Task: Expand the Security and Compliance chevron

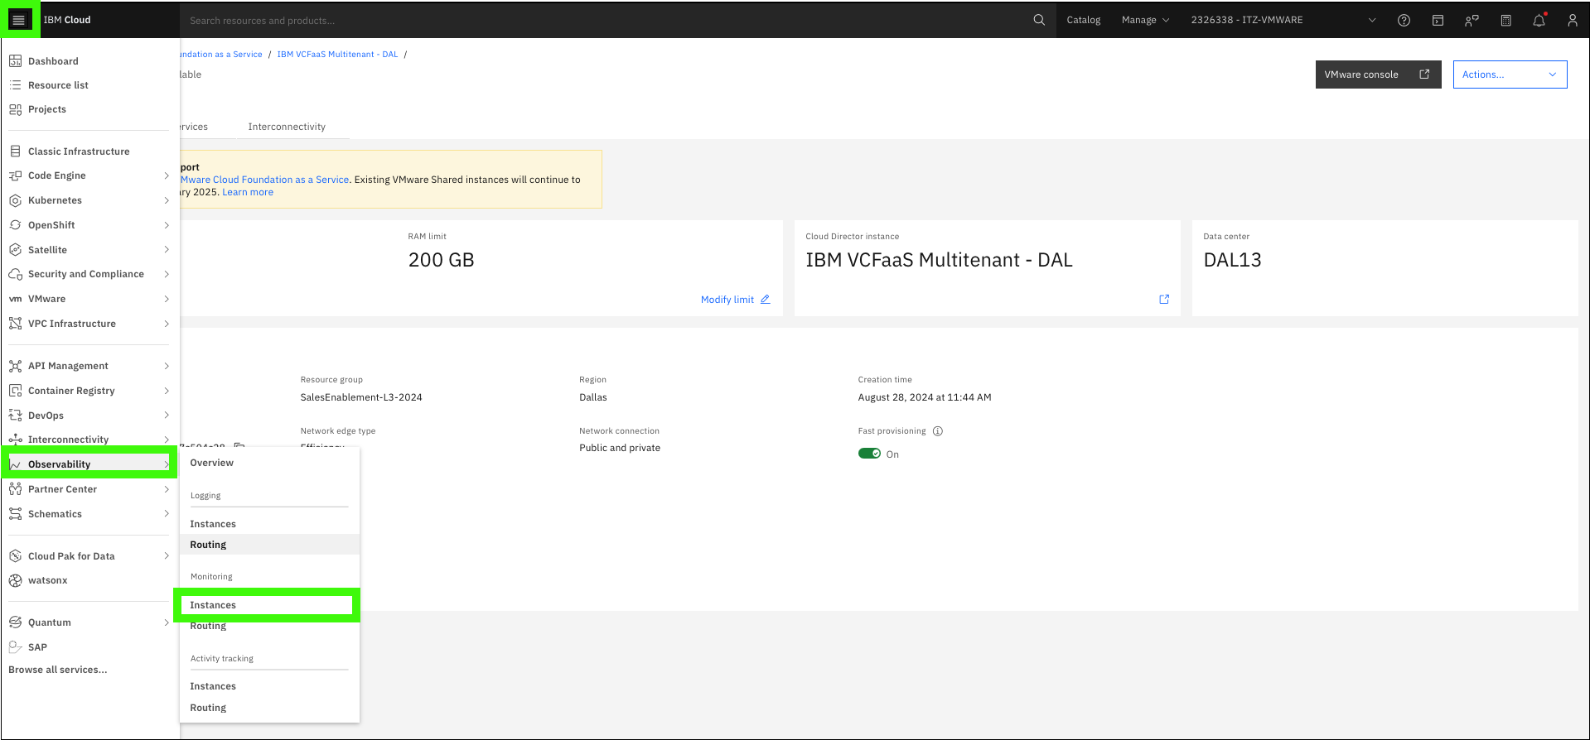Action: click(167, 274)
